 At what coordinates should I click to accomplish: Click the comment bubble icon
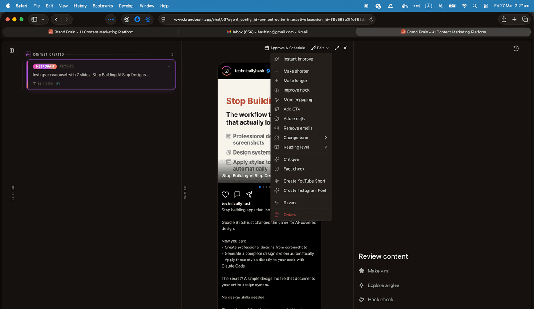tap(237, 195)
